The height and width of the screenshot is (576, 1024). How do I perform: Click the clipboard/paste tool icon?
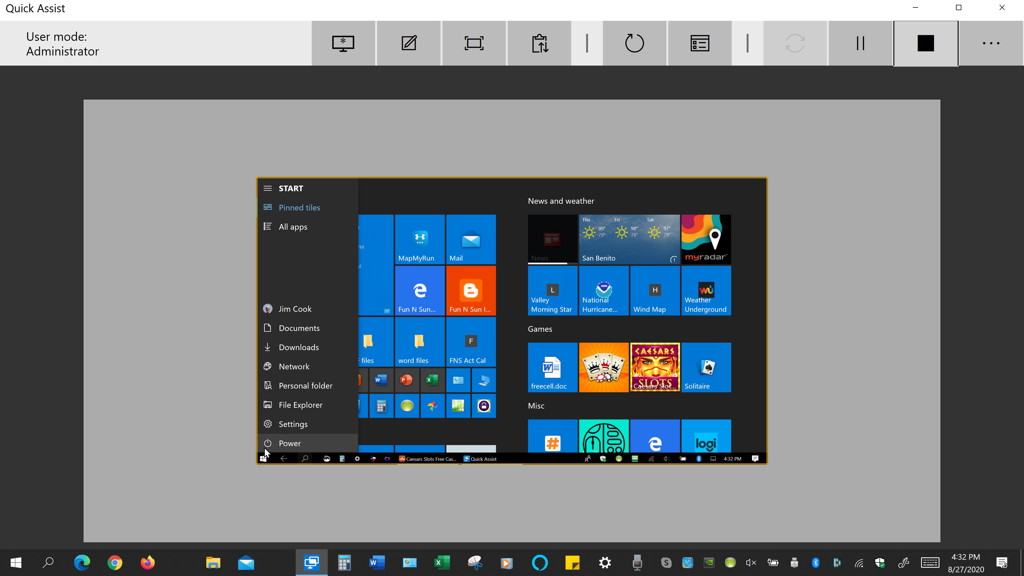tap(539, 43)
